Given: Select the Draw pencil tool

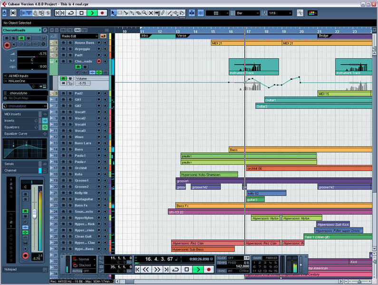Looking at the screenshot, I should [163, 13].
